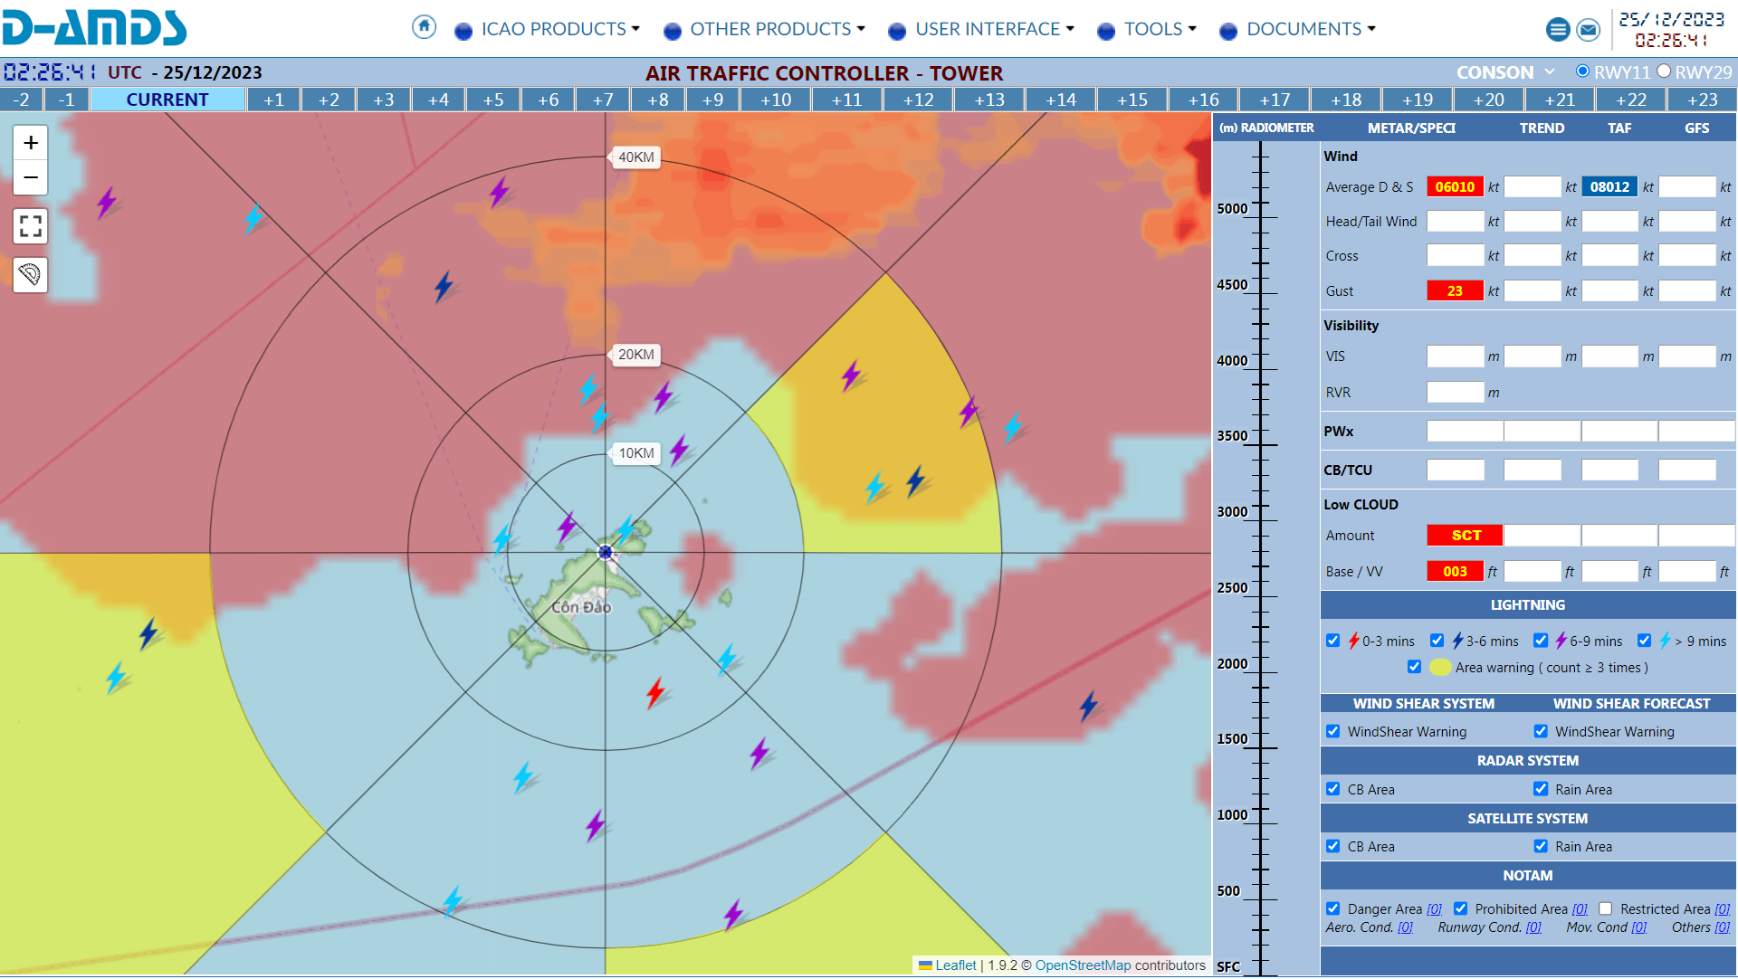Expand the CONSON airport selector
The height and width of the screenshot is (979, 1738).
[x=1504, y=72]
